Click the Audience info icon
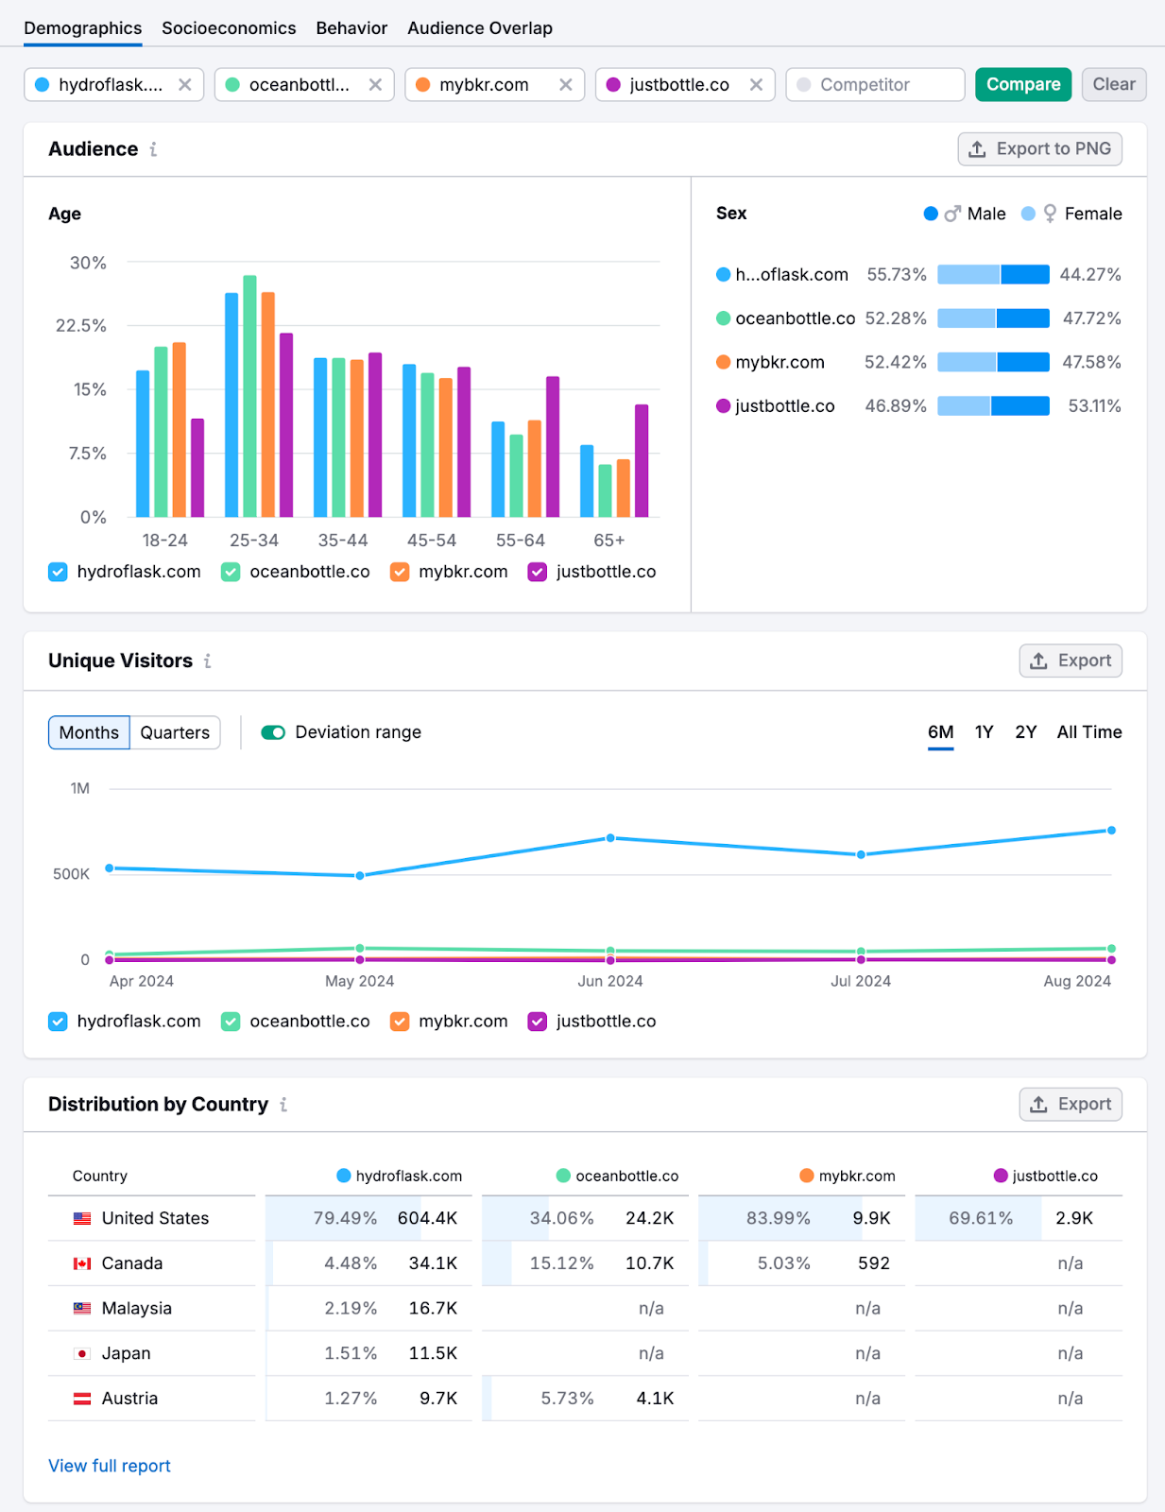The height and width of the screenshot is (1512, 1165). [x=153, y=149]
